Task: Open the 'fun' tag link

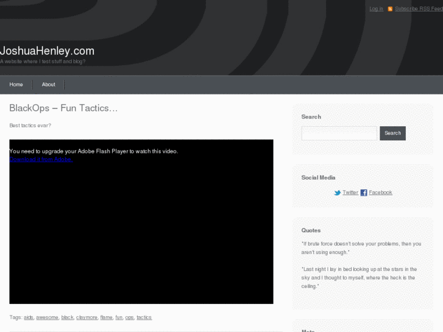Action: coord(119,317)
